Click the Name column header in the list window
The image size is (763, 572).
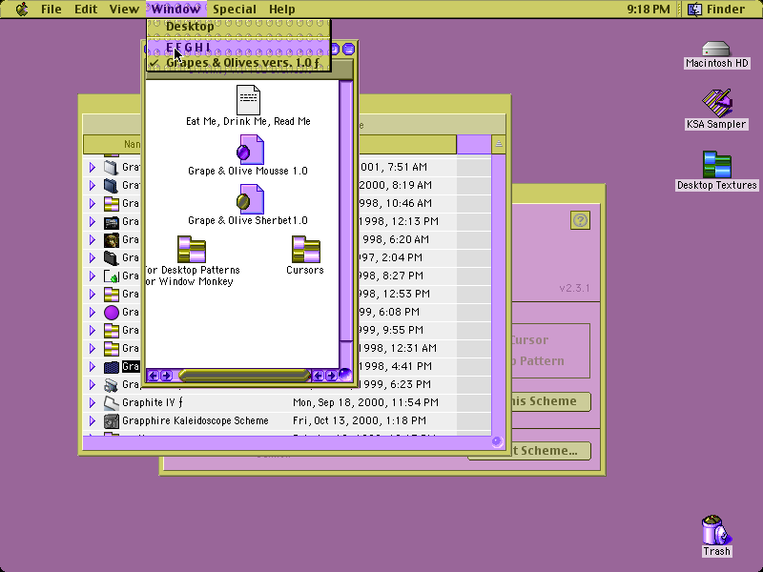(x=112, y=144)
